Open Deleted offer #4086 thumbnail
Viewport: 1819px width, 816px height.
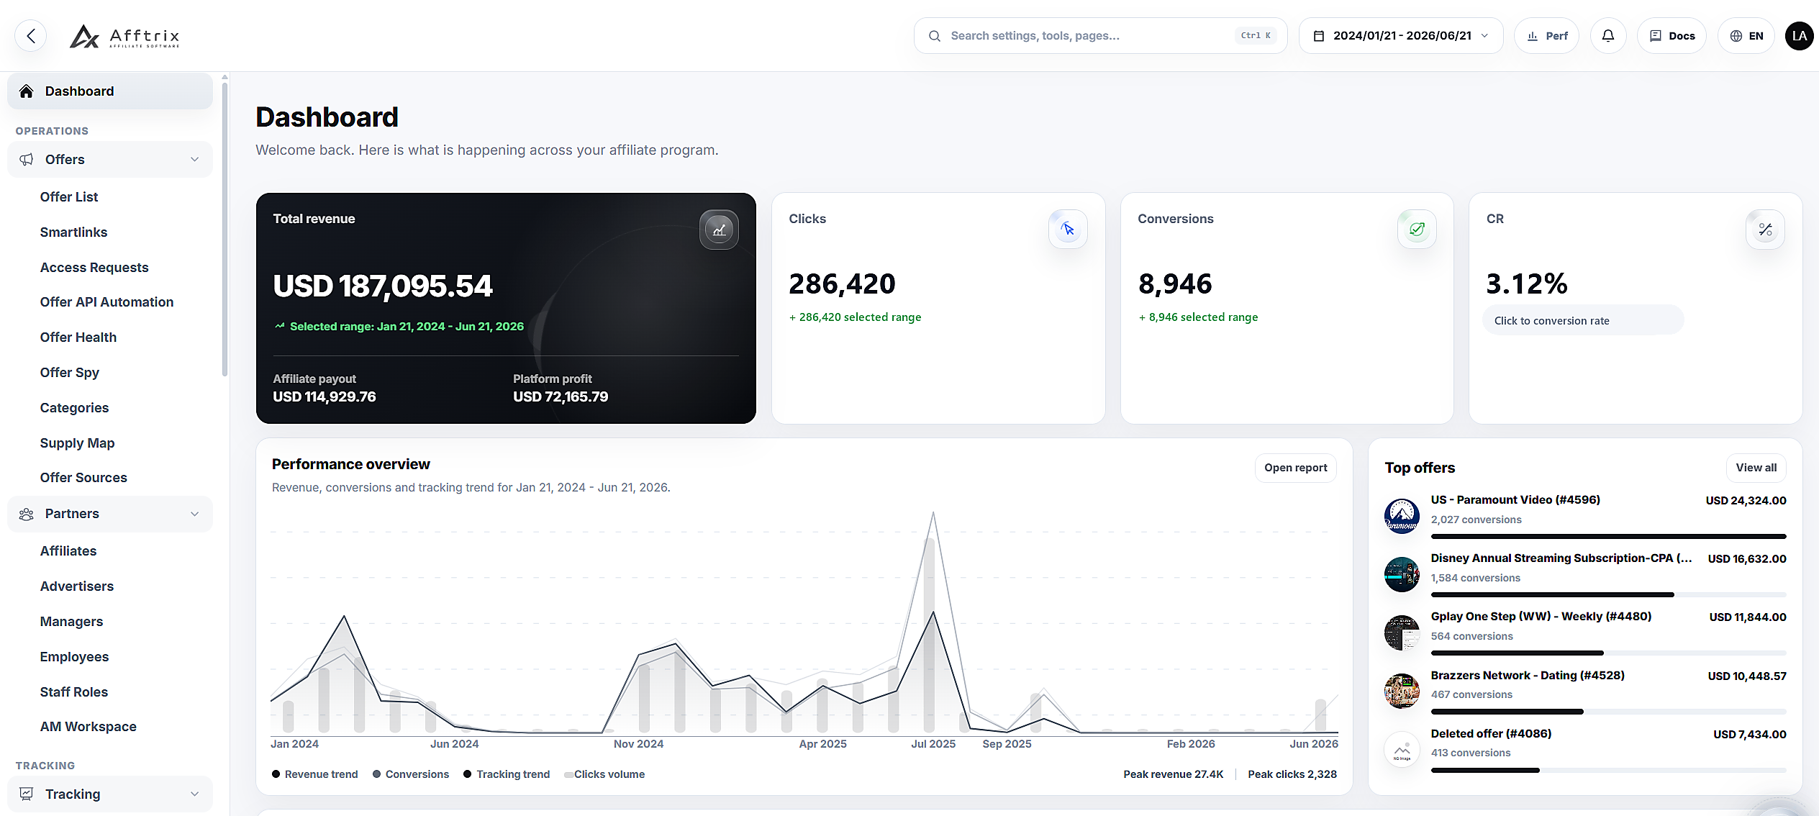tap(1402, 750)
